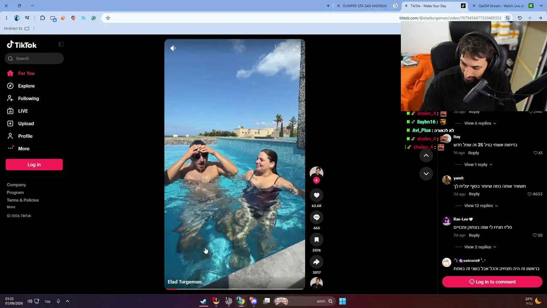Toggle fullscreen on the video player
547x308 pixels.
(x=296, y=48)
